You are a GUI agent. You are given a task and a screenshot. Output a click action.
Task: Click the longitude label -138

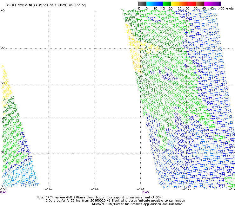tap(187, 189)
